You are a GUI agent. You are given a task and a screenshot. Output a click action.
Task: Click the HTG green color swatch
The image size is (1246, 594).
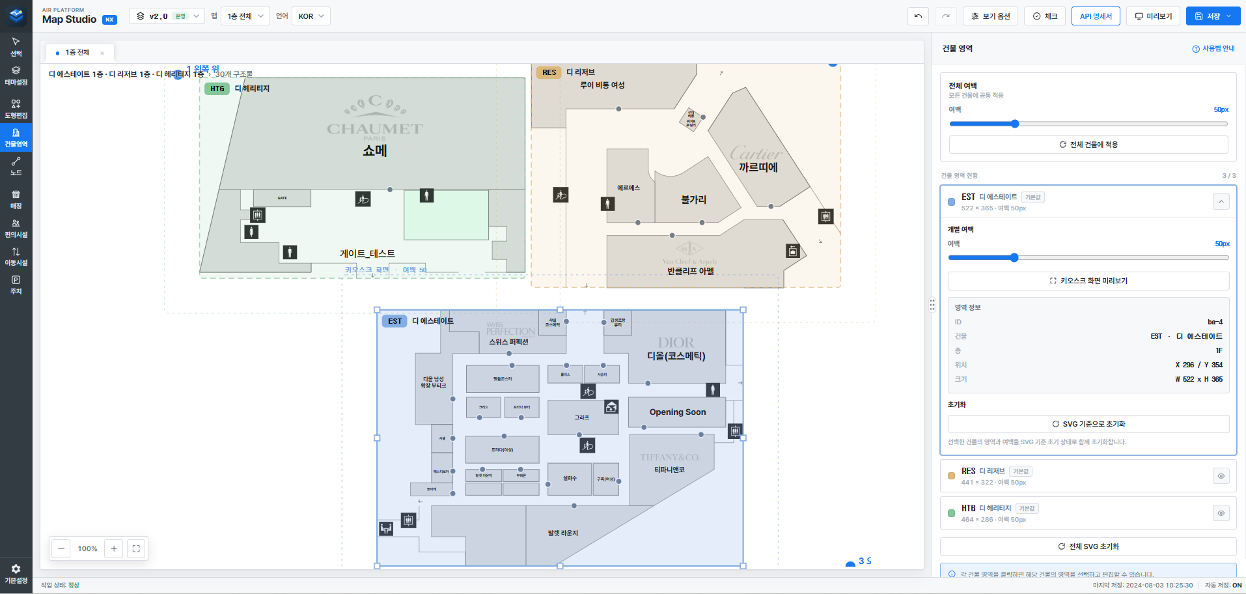click(951, 513)
